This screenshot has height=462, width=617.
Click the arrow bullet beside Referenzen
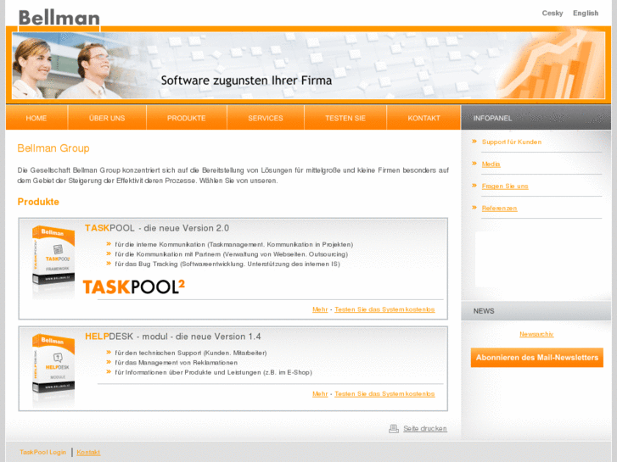click(474, 207)
